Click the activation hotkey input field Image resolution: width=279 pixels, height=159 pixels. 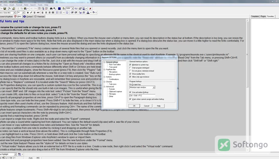pos(142,96)
